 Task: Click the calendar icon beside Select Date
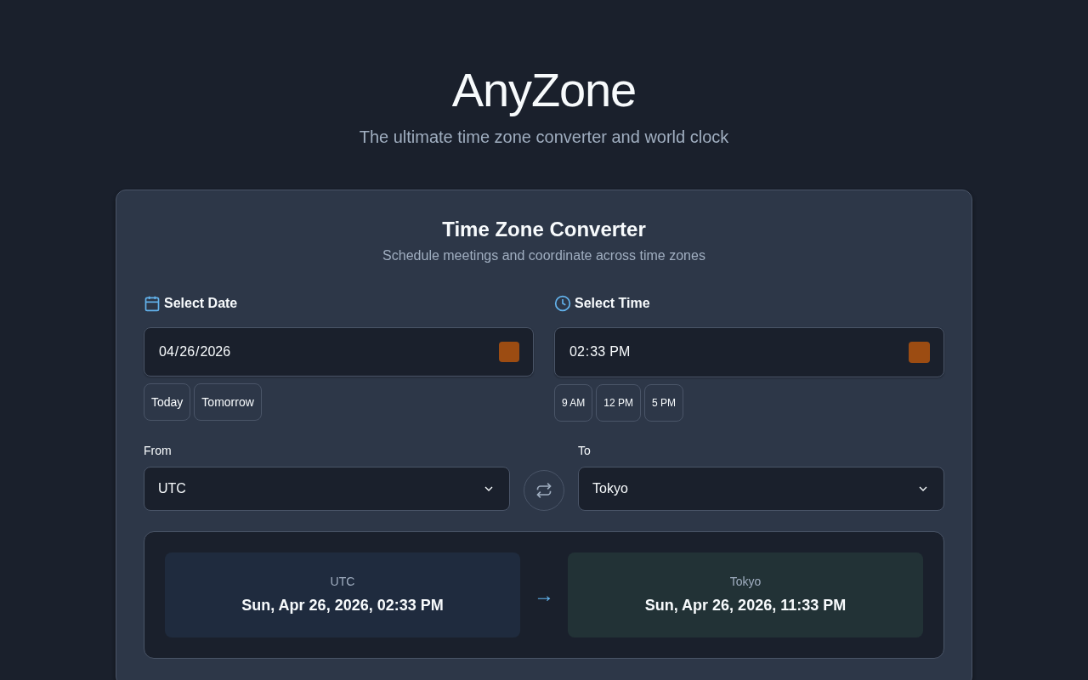point(152,303)
